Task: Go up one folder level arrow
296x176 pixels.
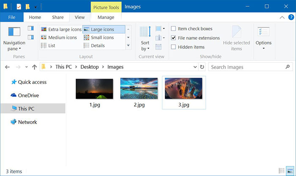Action: coord(34,67)
